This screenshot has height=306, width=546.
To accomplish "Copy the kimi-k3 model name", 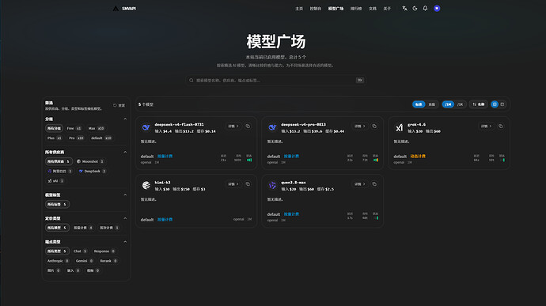I will pyautogui.click(x=248, y=183).
